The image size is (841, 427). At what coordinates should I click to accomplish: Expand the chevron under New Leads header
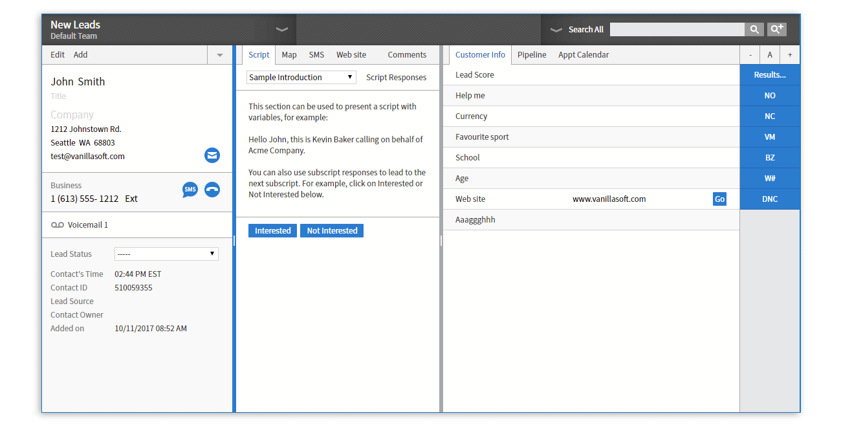(x=281, y=29)
